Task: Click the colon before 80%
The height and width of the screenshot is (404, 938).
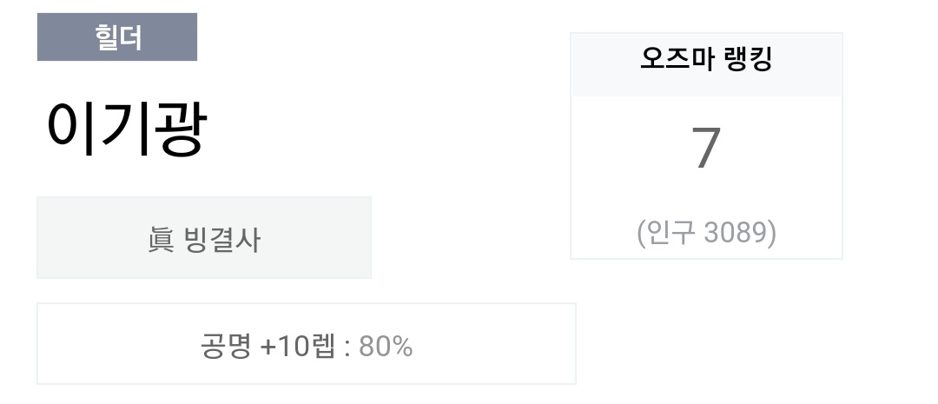Action: coord(347,348)
